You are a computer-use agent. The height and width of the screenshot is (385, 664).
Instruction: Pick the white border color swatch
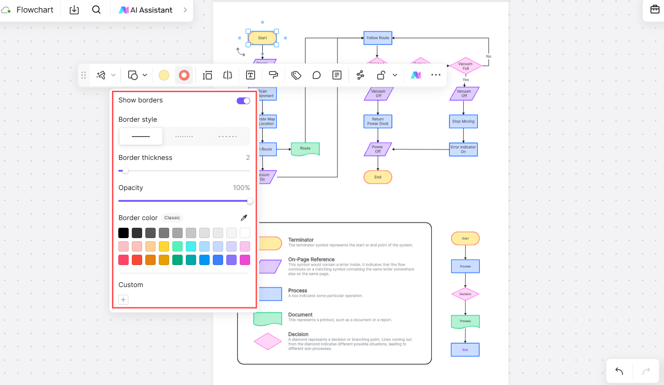pos(245,233)
